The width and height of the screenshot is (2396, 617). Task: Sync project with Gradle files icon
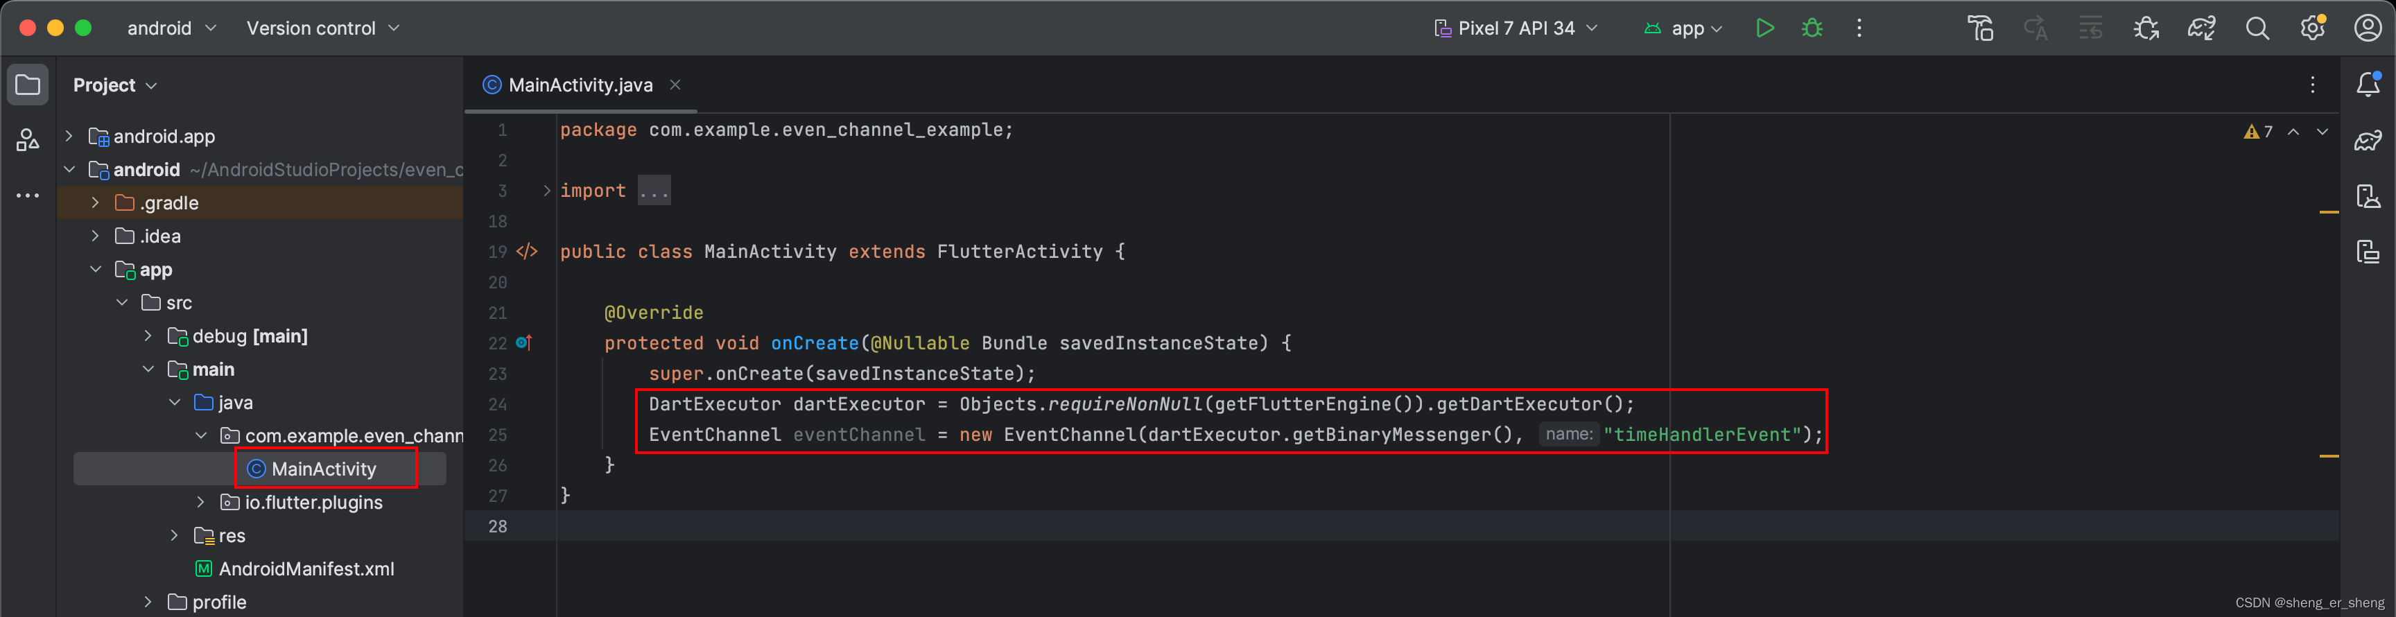coord(2202,28)
